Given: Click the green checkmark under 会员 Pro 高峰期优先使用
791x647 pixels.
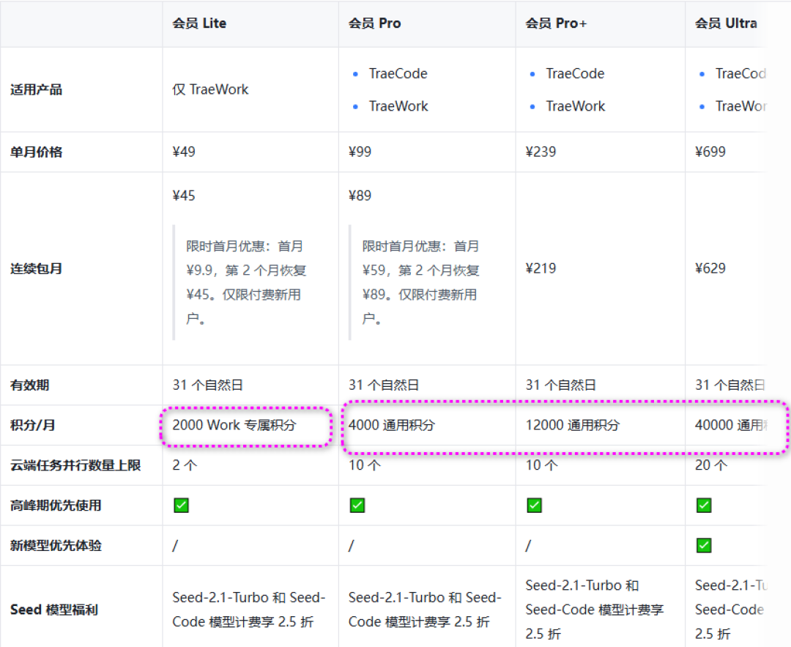Looking at the screenshot, I should click(x=357, y=505).
